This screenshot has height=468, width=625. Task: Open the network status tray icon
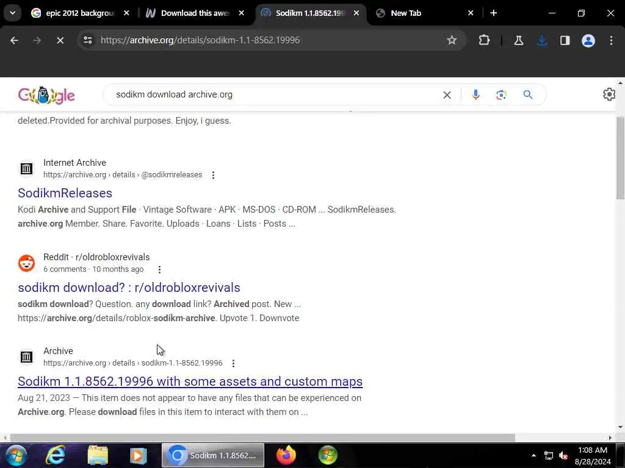click(x=549, y=456)
